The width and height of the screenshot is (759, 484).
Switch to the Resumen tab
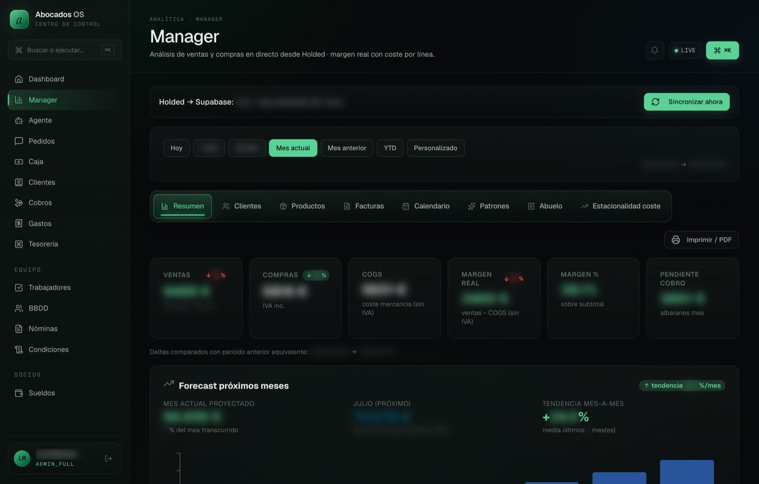(x=183, y=206)
